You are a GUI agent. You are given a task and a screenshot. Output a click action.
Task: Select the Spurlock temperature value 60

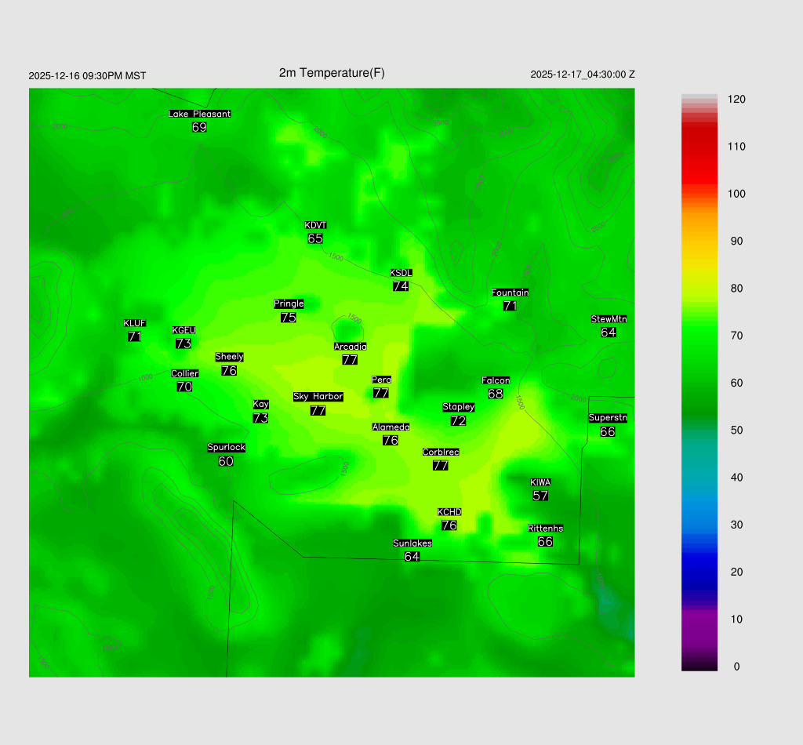[226, 461]
